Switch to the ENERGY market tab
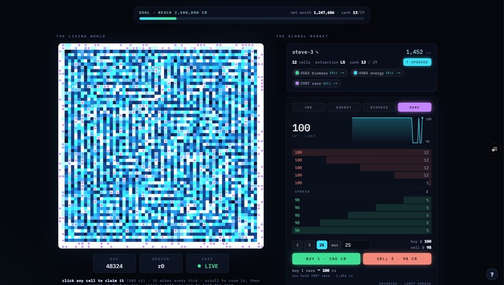504x285 pixels. [x=344, y=107]
